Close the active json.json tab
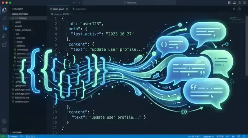The image size is (248, 138). pyautogui.click(x=67, y=9)
